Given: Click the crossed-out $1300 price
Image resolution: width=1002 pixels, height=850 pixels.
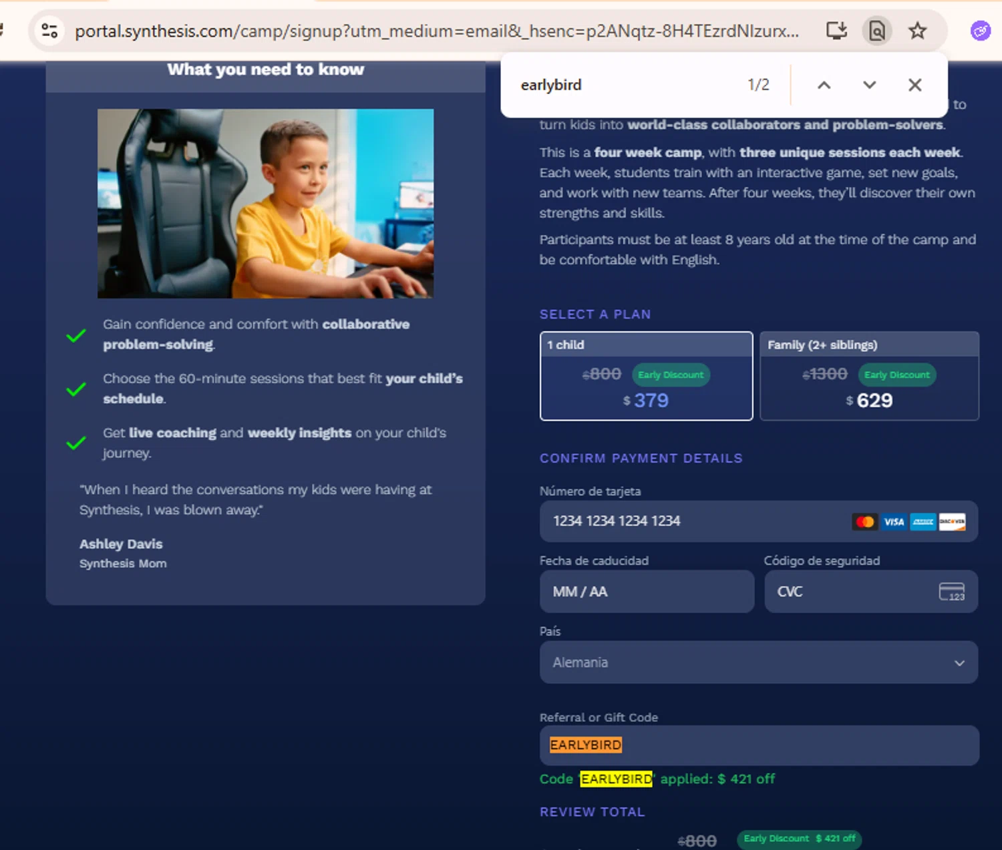Looking at the screenshot, I should pos(825,375).
